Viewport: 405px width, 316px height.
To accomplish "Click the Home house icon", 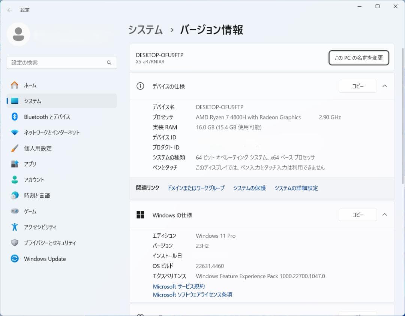I will click(15, 85).
